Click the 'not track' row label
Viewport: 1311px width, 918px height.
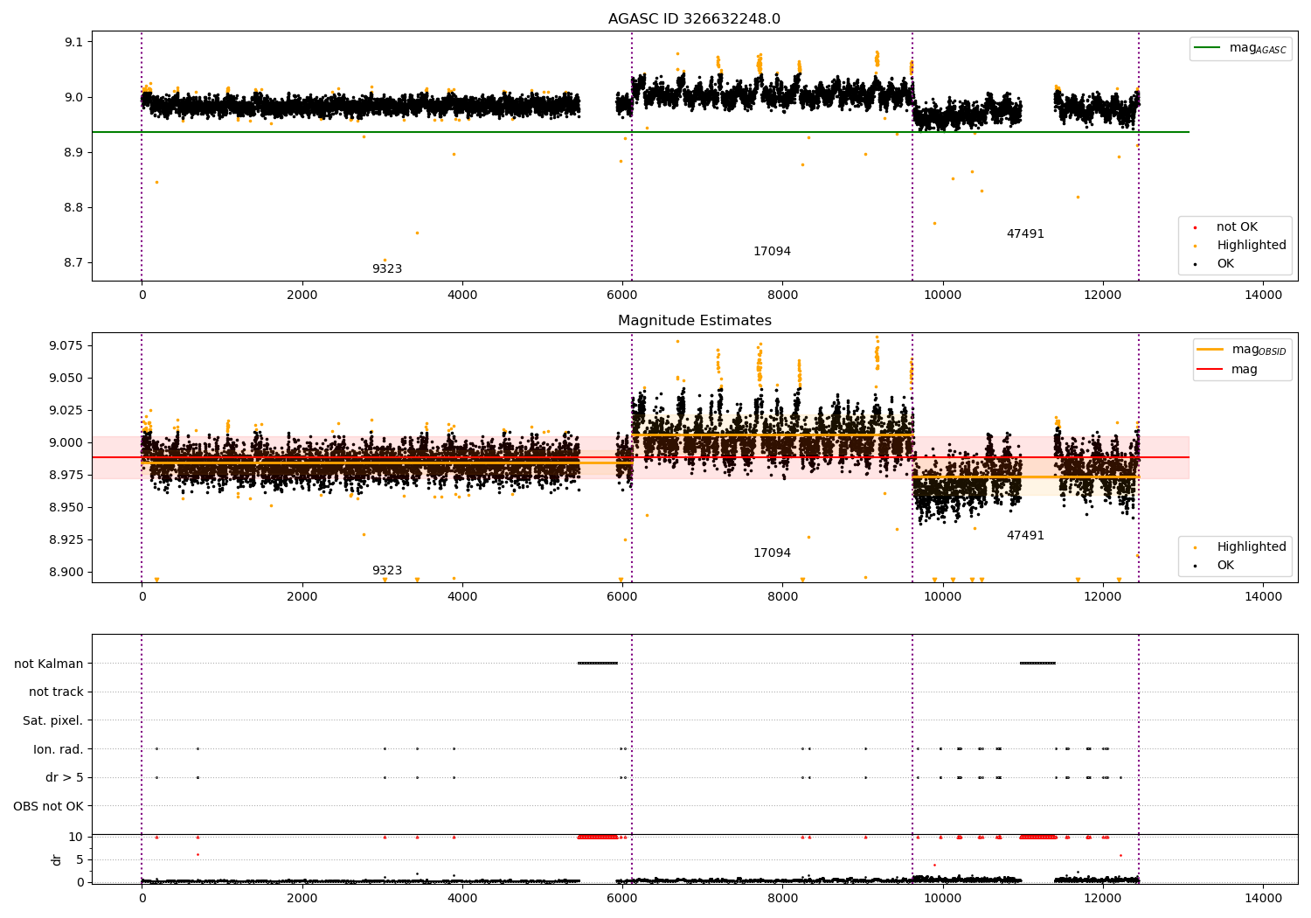pos(56,692)
